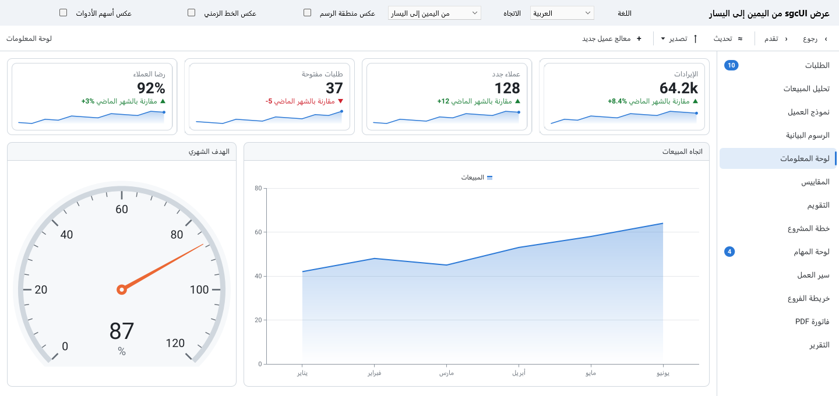
Task: Click the 92% satisfaction value
Action: click(x=151, y=88)
